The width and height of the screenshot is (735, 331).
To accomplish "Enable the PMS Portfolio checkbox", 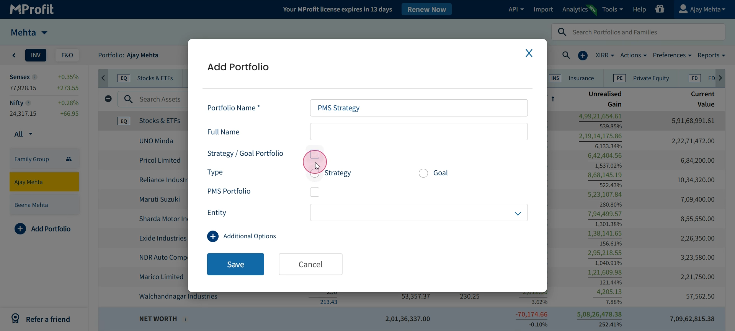I will (315, 192).
